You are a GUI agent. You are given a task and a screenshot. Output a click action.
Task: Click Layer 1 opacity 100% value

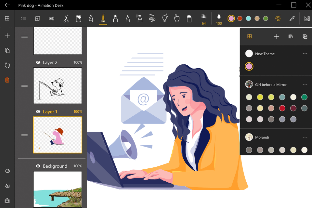point(78,112)
